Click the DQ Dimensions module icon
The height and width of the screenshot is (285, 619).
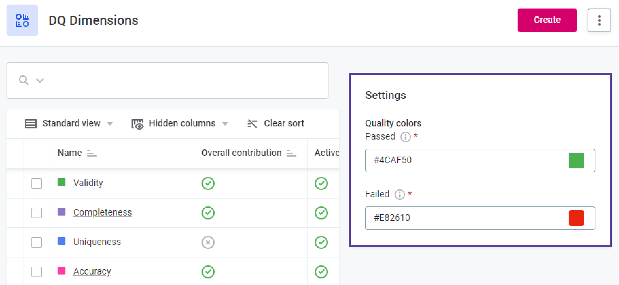[22, 20]
